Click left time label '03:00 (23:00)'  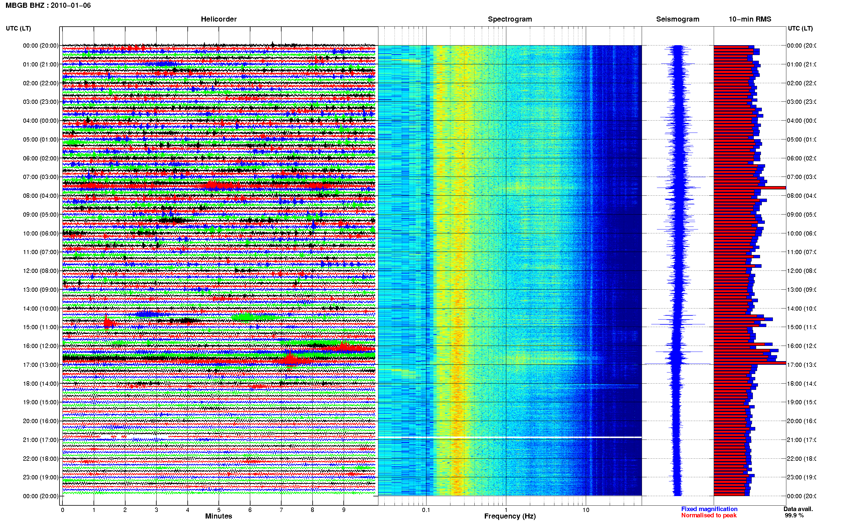[41, 102]
